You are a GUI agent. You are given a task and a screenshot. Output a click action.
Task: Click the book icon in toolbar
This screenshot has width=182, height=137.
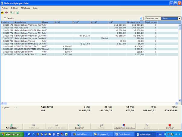tap(6, 13)
